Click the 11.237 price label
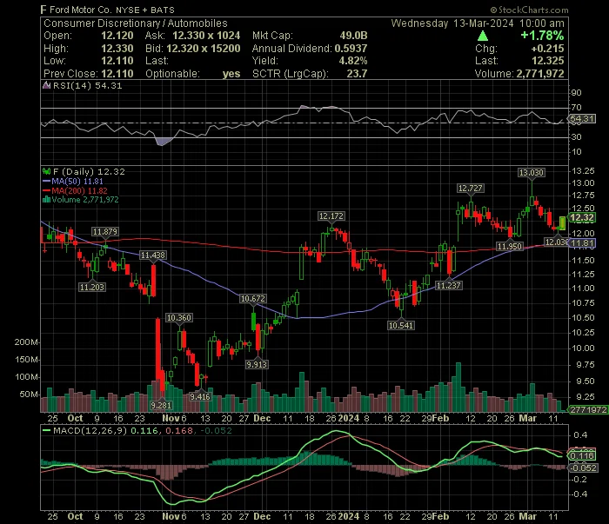 (448, 286)
